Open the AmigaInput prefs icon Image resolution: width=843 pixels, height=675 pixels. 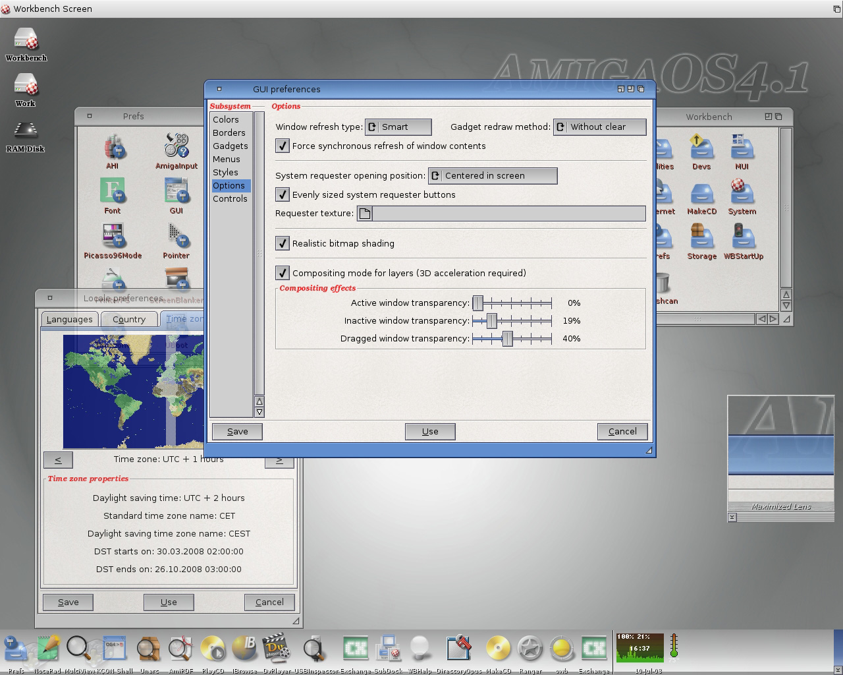click(177, 146)
